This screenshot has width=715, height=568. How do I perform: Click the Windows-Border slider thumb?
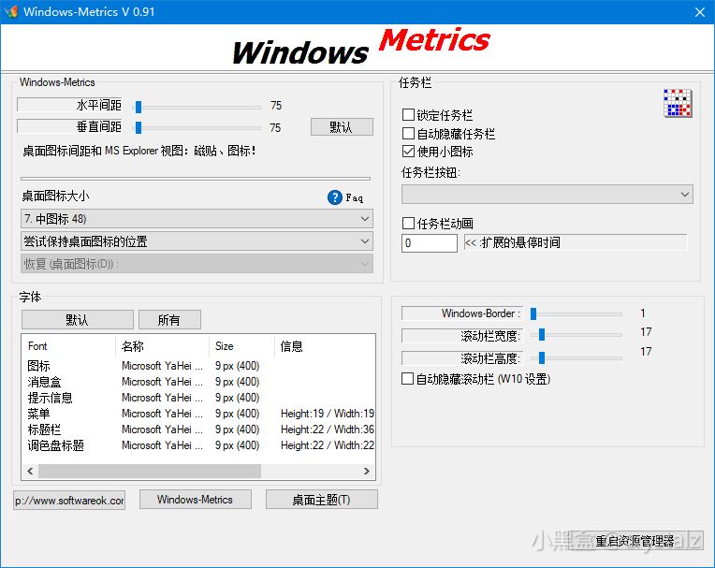point(533,313)
